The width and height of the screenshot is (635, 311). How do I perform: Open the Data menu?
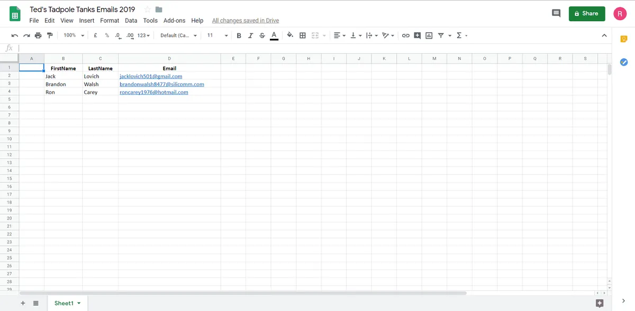coord(131,21)
